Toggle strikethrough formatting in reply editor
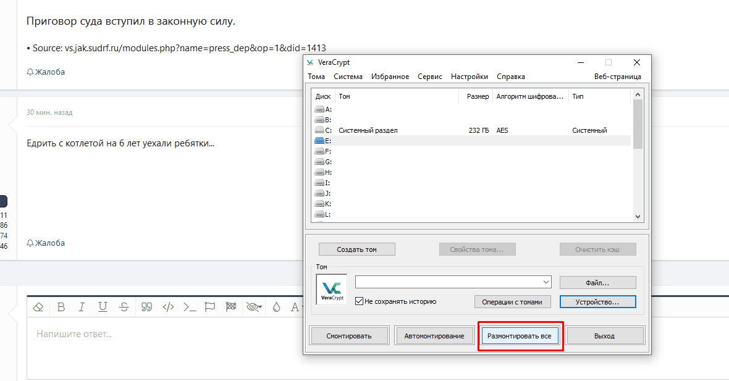 (124, 307)
